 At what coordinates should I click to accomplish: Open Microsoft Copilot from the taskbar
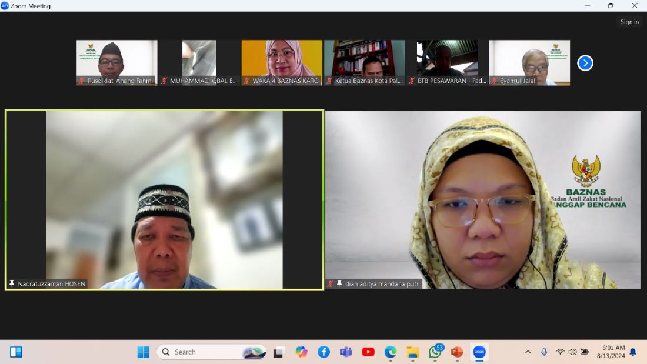pyautogui.click(x=301, y=352)
